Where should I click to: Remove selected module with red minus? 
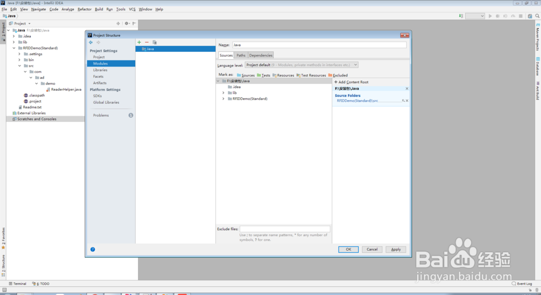click(147, 42)
